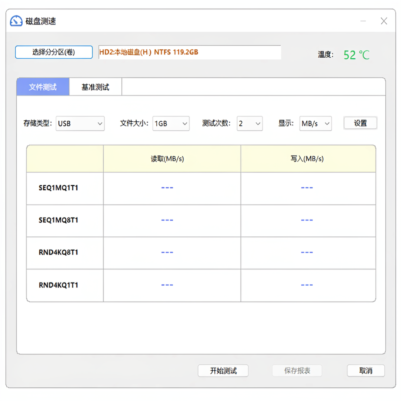
Task: Open the 存储类型 USB dropdown
Action: point(80,124)
